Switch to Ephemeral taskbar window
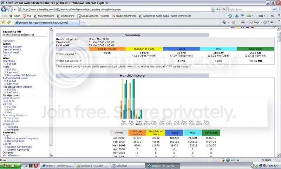 (92, 166)
